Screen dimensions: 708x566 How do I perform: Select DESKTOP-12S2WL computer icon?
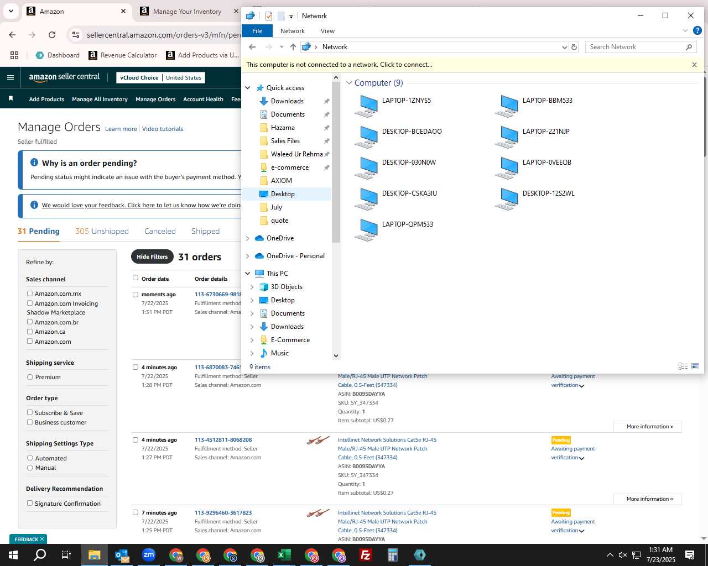(x=507, y=199)
